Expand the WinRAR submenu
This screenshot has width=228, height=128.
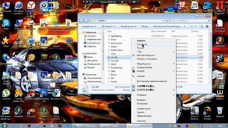coord(154,71)
